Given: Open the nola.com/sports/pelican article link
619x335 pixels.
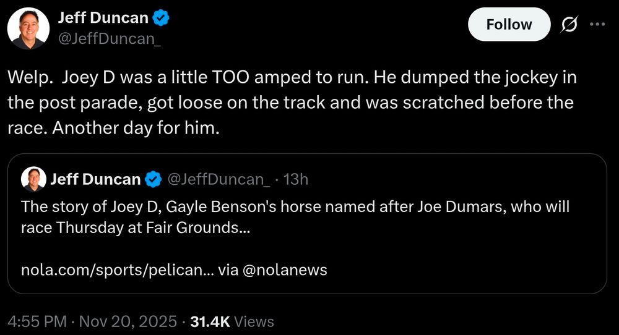Looking at the screenshot, I should click(118, 270).
